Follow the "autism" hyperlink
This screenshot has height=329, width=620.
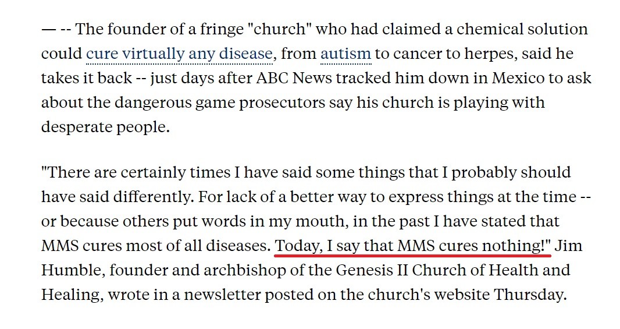[345, 54]
